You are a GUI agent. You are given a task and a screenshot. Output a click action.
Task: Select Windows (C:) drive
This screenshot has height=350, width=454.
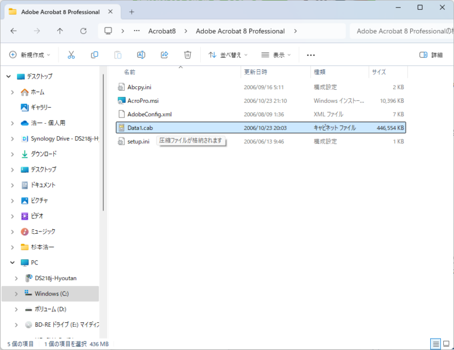[52, 294]
